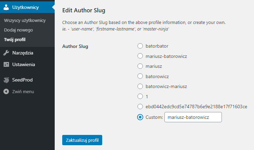Select the Custom slug radio button

tap(140, 117)
